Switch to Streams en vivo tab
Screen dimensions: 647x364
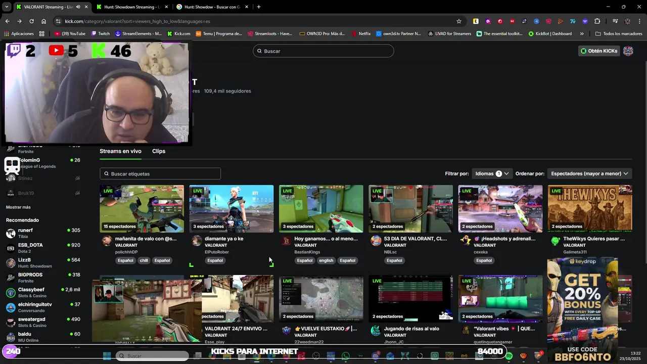pyautogui.click(x=120, y=151)
